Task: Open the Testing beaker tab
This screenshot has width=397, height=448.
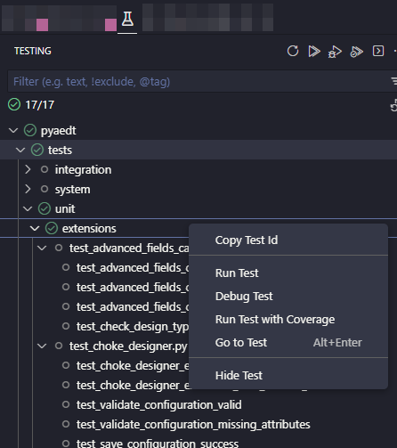Action: click(127, 19)
